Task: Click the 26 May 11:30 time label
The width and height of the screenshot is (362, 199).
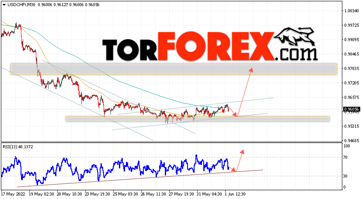Action: 153,194
